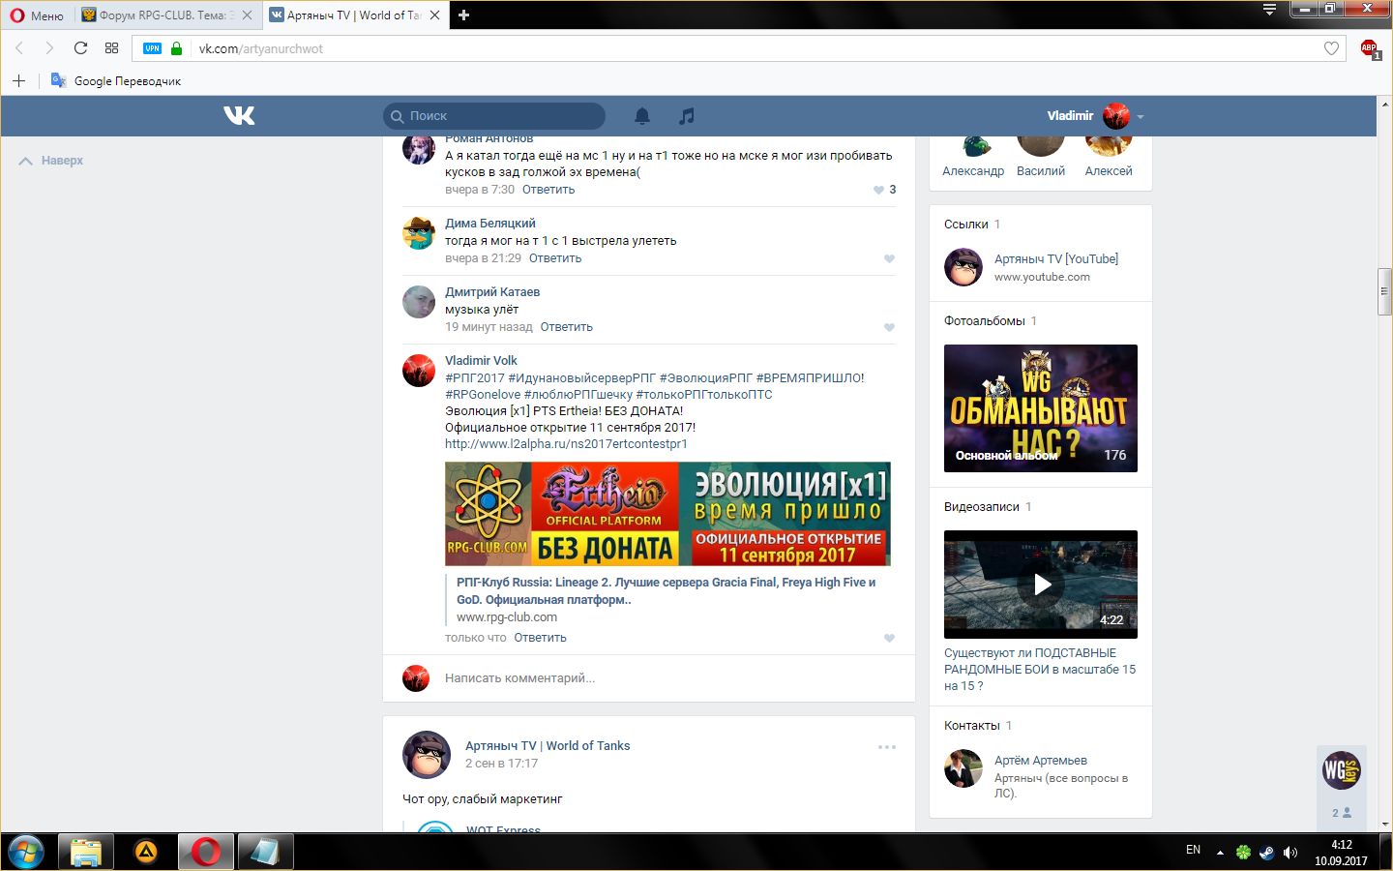Open the Opera Меню button
The height and width of the screenshot is (871, 1393).
click(37, 15)
